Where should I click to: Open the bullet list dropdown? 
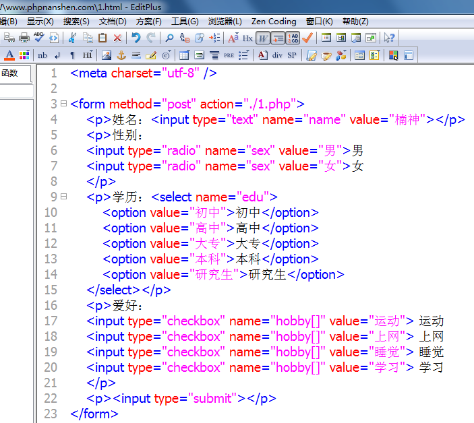tap(243, 55)
